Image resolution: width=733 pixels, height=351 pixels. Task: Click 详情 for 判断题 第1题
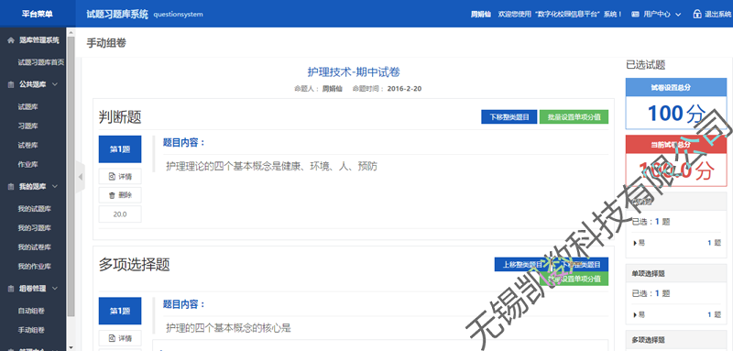click(x=120, y=177)
